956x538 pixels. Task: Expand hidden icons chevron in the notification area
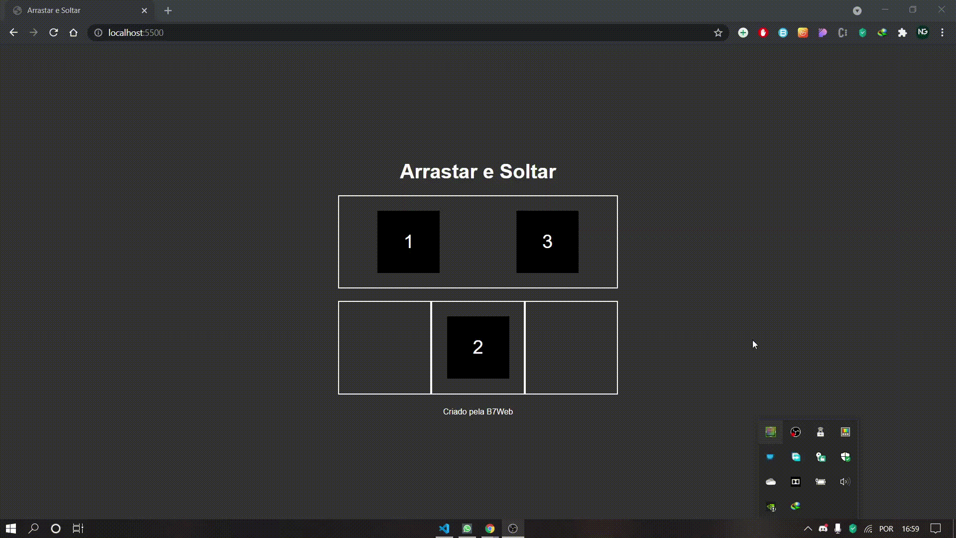click(808, 529)
